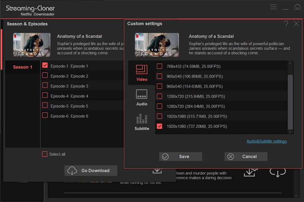This screenshot has width=304, height=202.
Task: Check Episode-6 Episode 6
Action: (45, 115)
